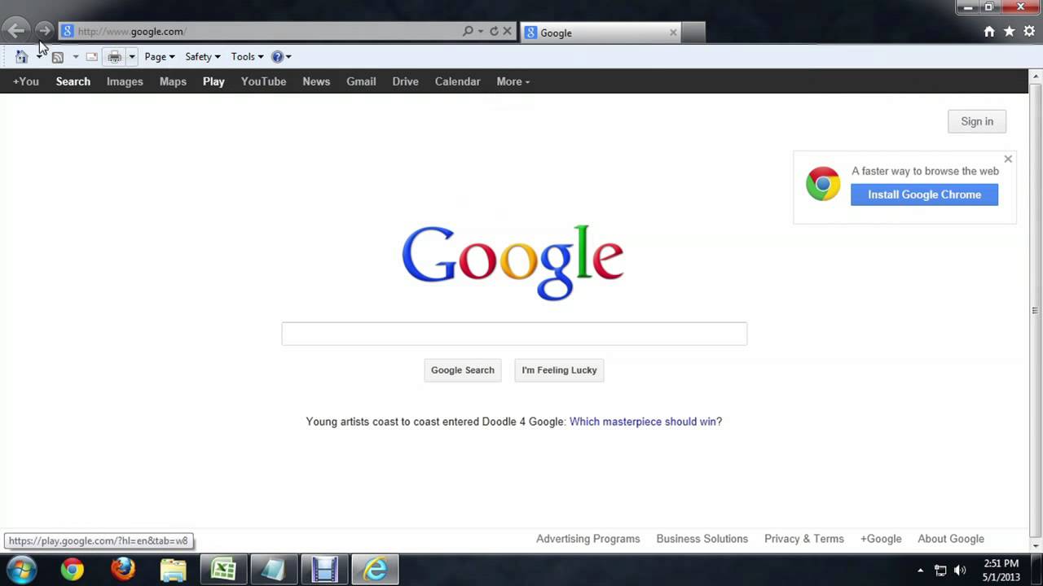1043x586 pixels.
Task: Open YouTube in the Google bar
Action: 263,81
